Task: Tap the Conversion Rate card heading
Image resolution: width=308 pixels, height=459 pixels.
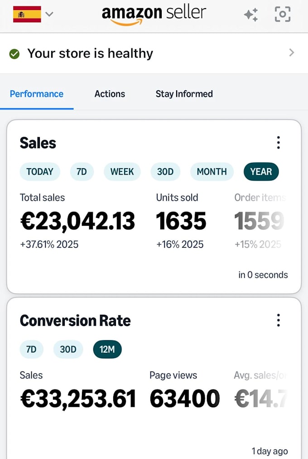Action: point(75,321)
